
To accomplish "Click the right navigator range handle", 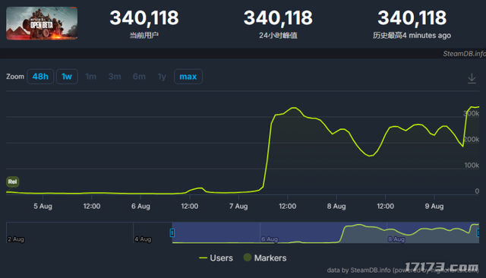I will [x=478, y=232].
